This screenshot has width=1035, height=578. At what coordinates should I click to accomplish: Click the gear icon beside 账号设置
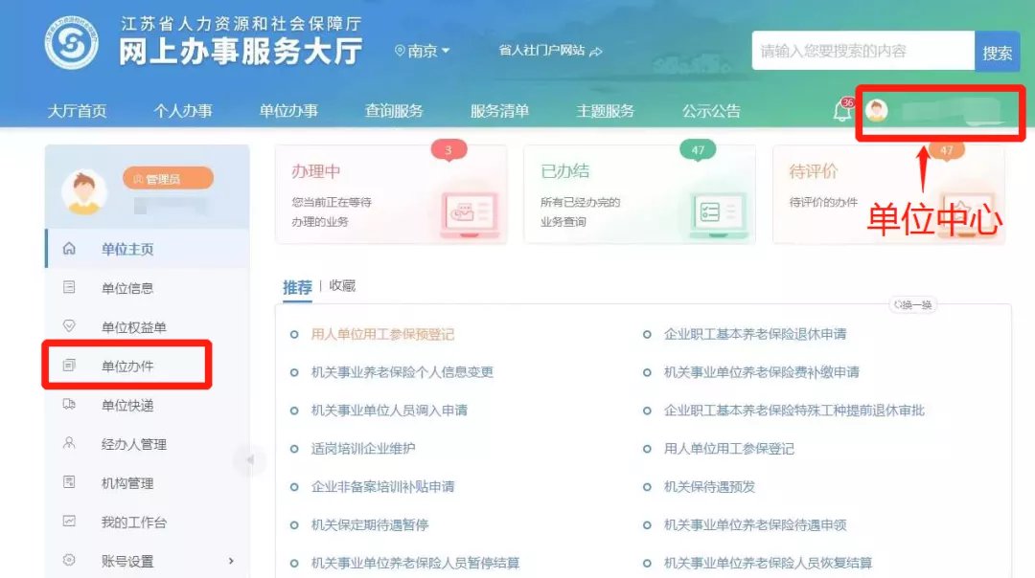[69, 560]
